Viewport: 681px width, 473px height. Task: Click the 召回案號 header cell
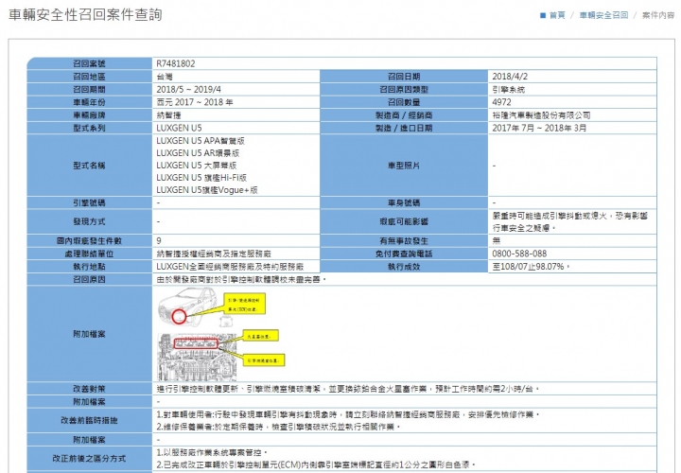pyautogui.click(x=90, y=63)
